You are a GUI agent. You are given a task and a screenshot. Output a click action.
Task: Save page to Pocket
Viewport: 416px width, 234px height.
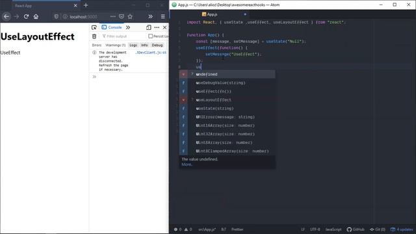coord(122,16)
